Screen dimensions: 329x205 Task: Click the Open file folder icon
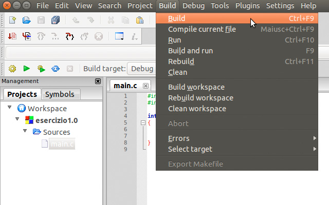coord(27,20)
